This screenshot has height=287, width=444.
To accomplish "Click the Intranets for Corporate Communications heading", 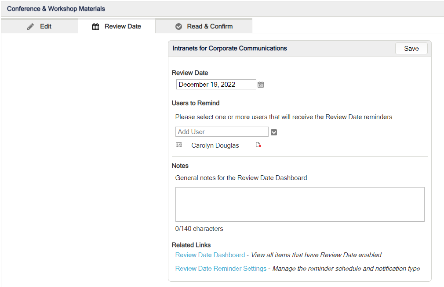I will pos(229,48).
